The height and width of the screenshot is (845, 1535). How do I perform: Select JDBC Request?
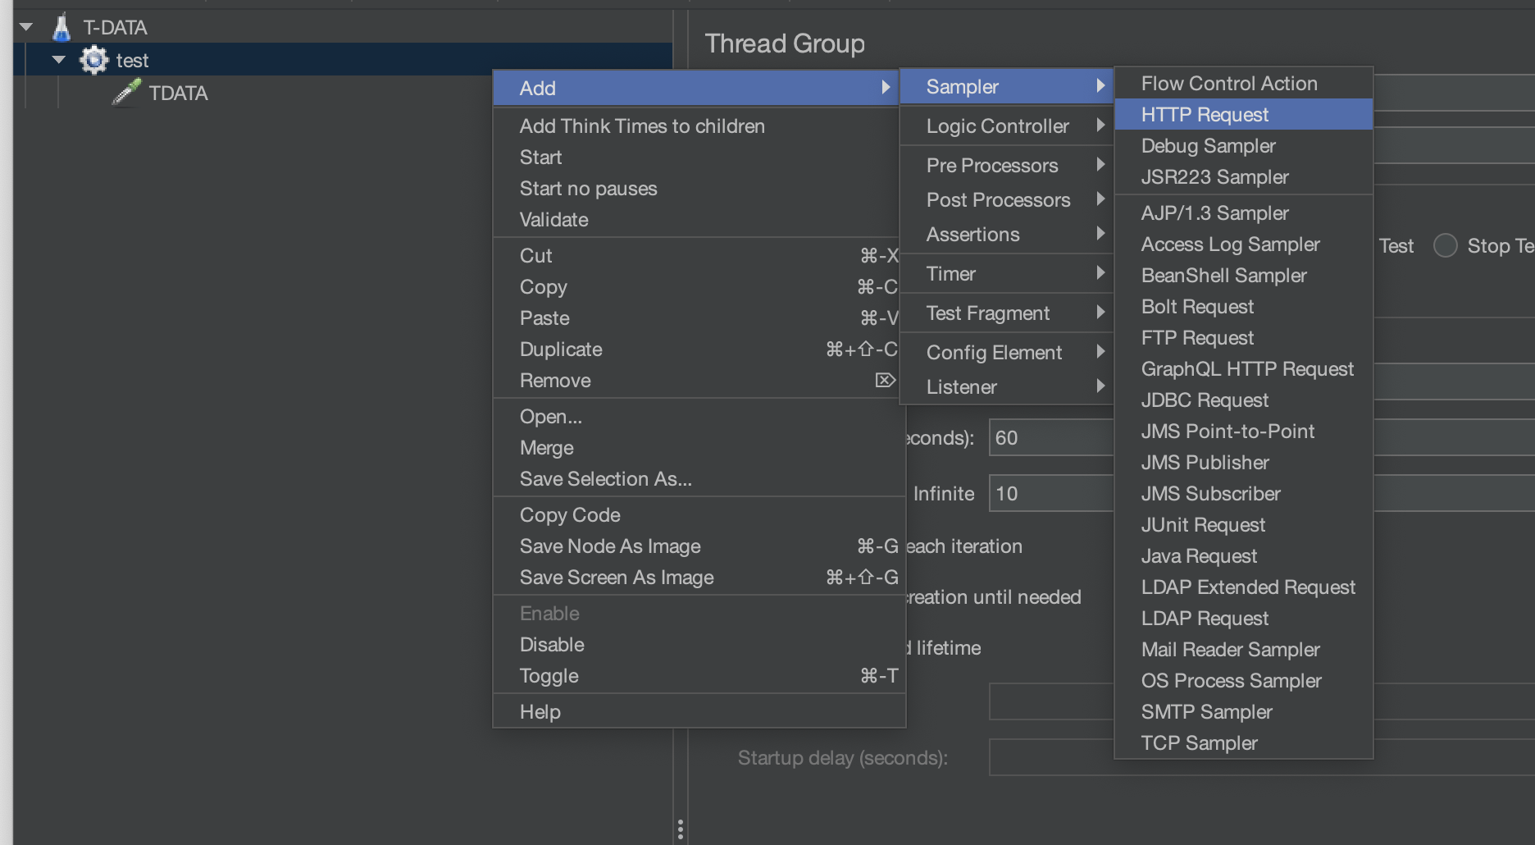point(1244,400)
